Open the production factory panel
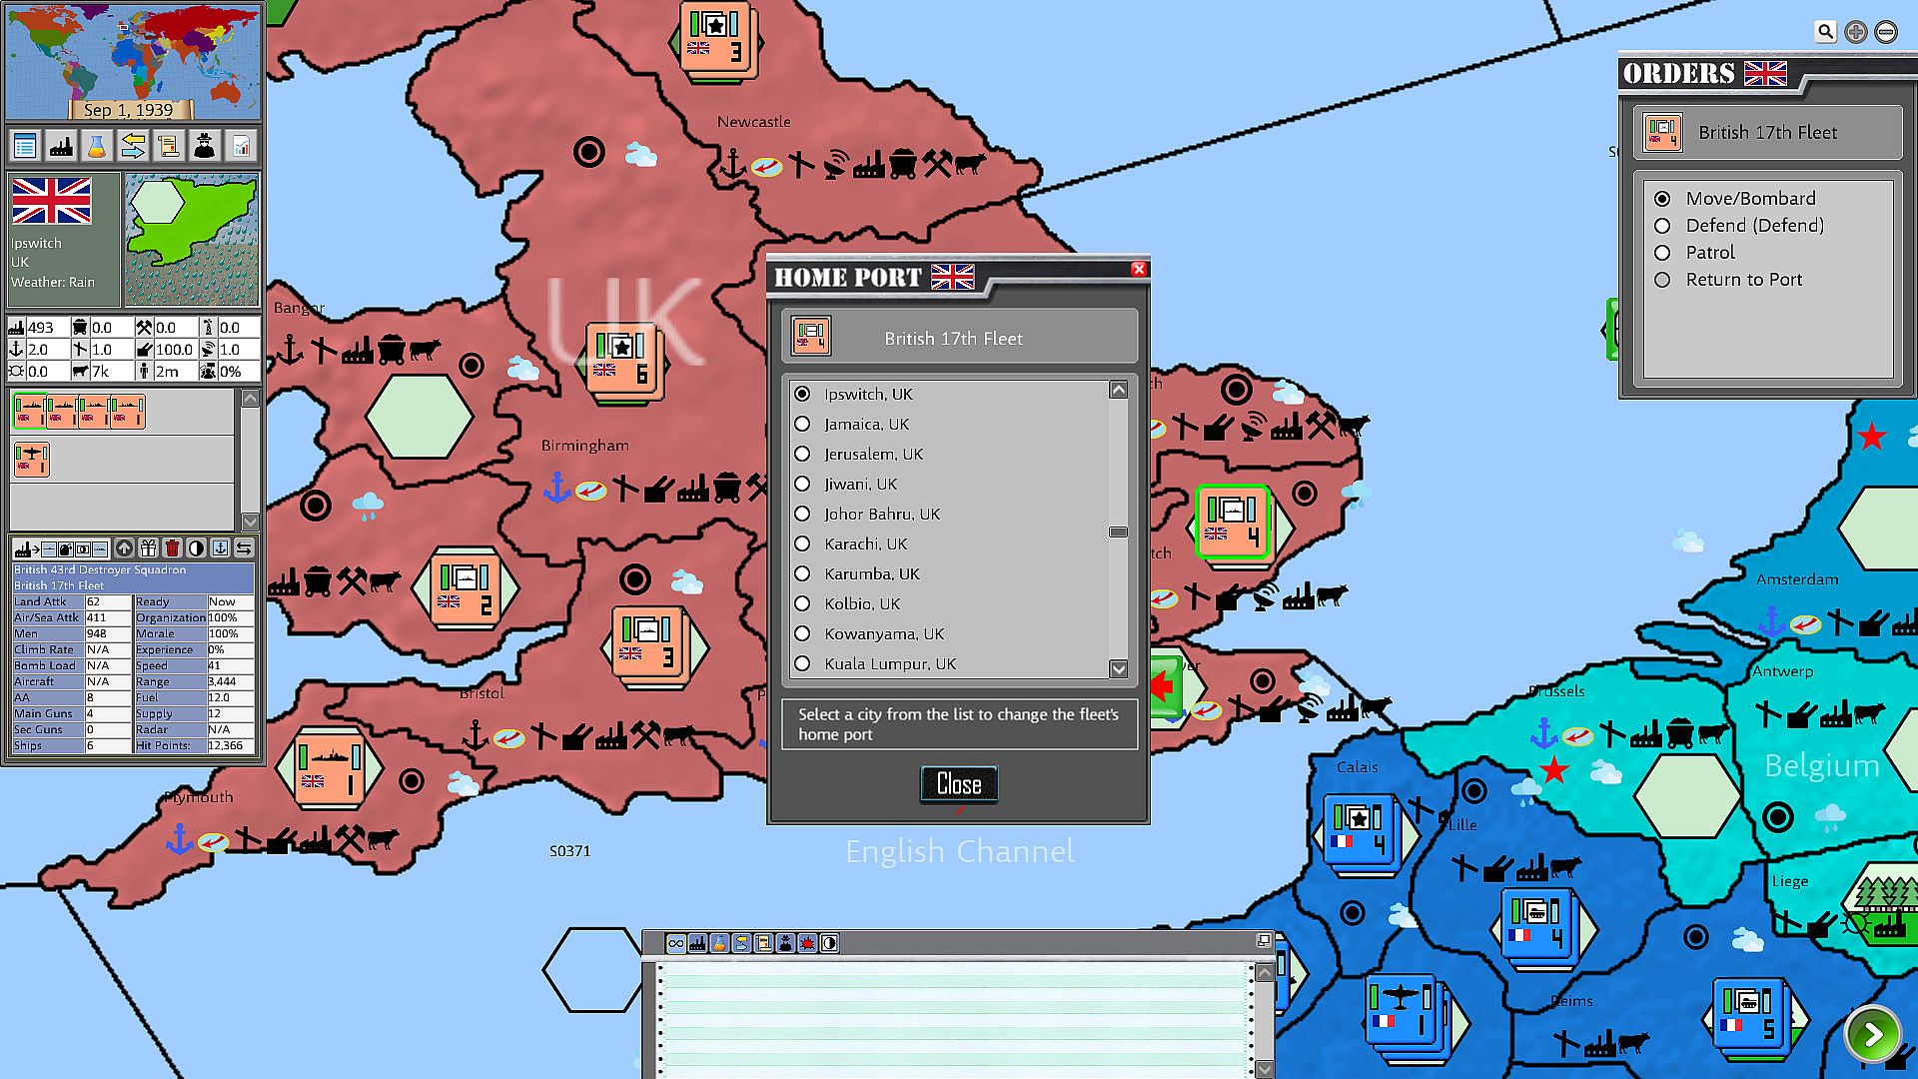The image size is (1918, 1079). (x=61, y=147)
